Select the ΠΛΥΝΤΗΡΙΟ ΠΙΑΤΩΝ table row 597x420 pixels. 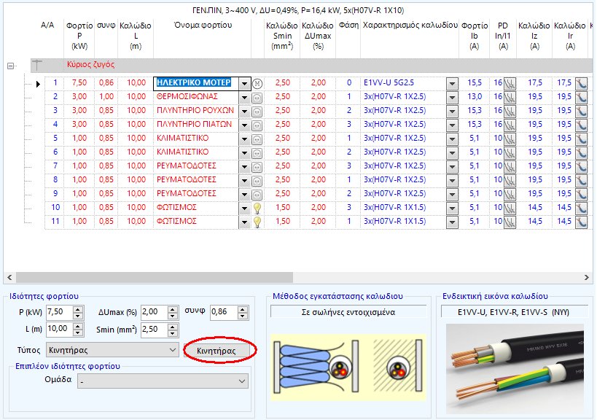(x=197, y=124)
